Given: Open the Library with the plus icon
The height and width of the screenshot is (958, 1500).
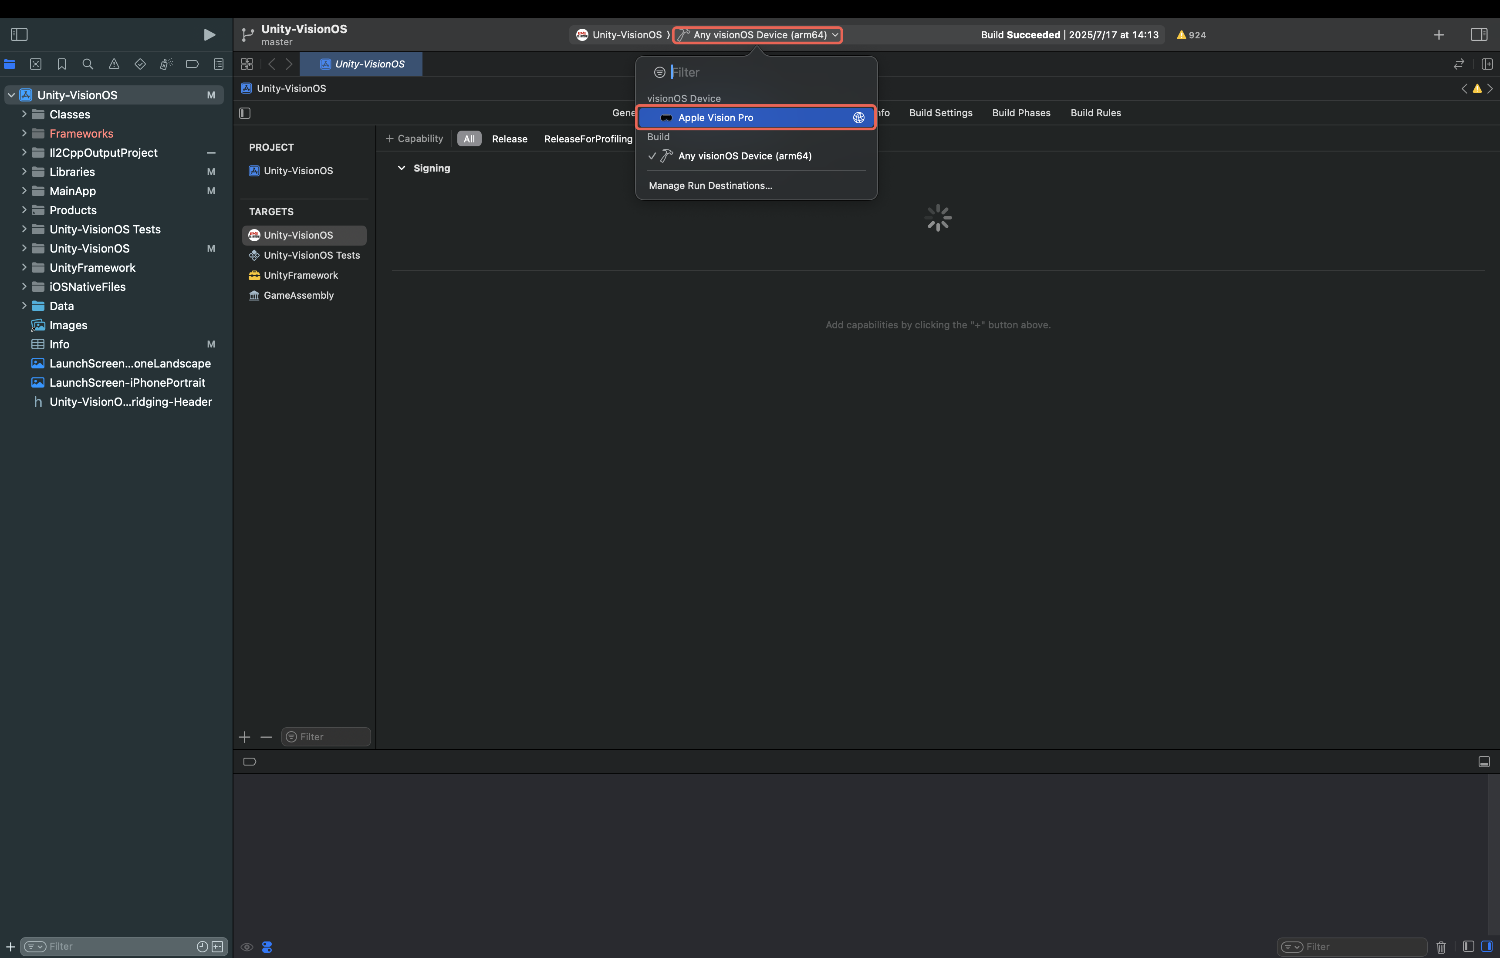Looking at the screenshot, I should (x=1438, y=35).
